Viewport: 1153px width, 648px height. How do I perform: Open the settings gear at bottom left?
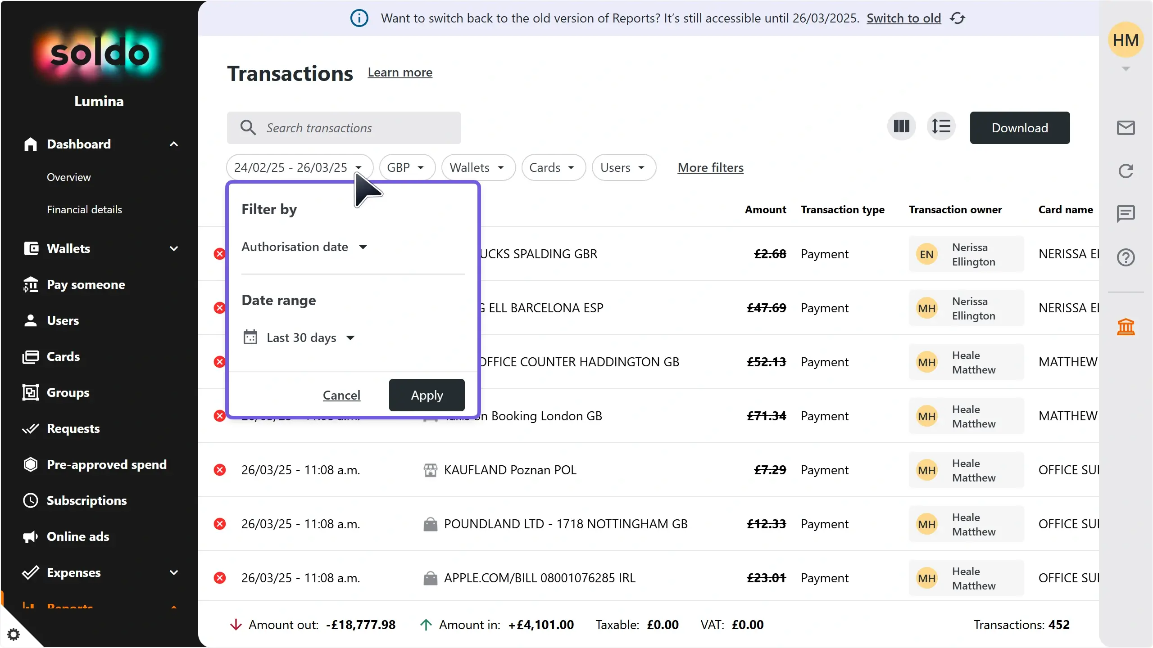point(14,634)
